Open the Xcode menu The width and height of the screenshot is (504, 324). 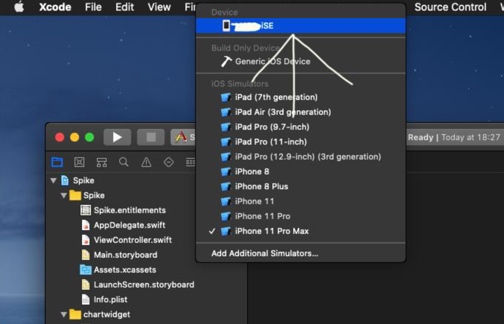(55, 7)
